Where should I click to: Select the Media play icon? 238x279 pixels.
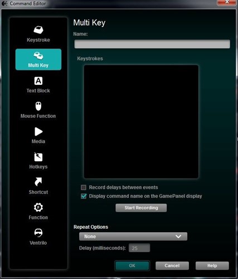pyautogui.click(x=38, y=132)
